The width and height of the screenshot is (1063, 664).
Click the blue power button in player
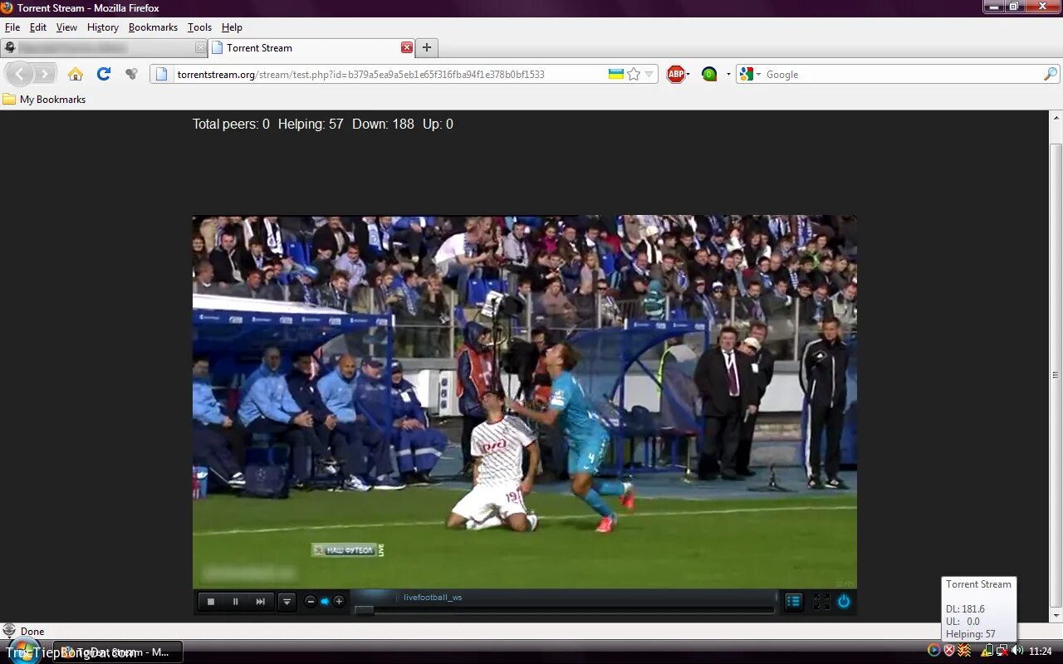point(844,602)
